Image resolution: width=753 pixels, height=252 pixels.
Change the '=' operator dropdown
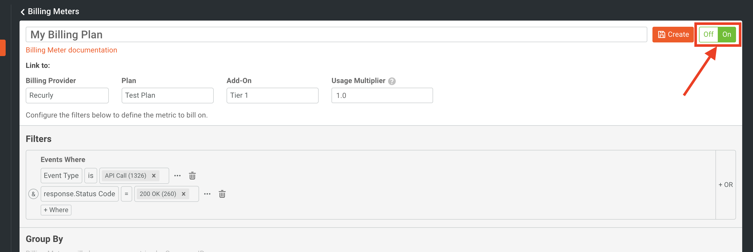[127, 194]
